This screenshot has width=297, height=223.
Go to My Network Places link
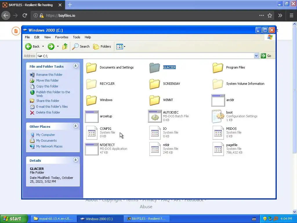tap(49, 146)
